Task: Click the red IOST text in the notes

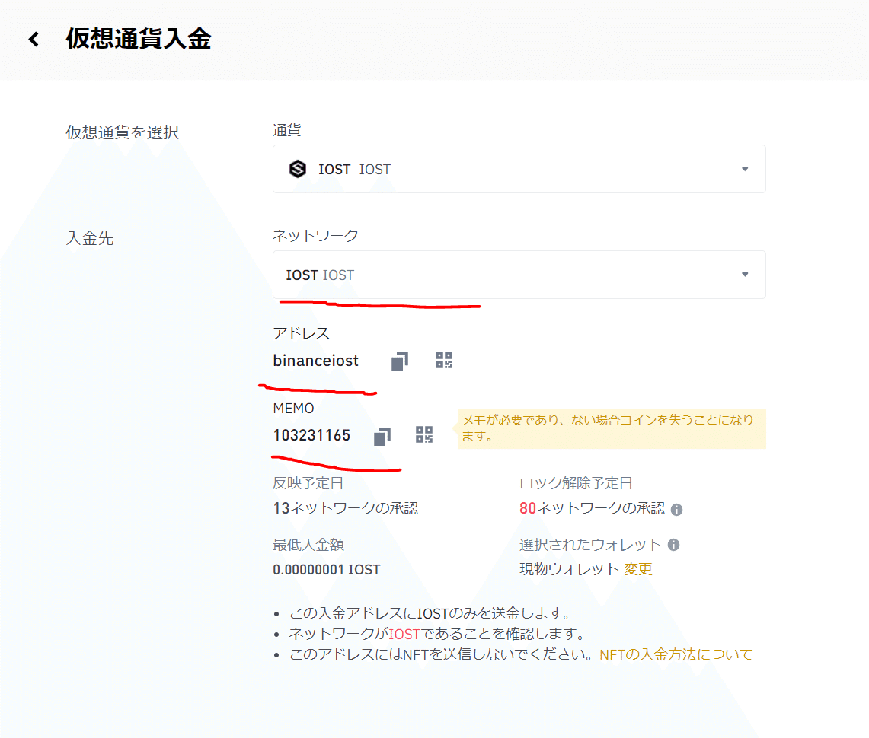Action: click(x=404, y=634)
